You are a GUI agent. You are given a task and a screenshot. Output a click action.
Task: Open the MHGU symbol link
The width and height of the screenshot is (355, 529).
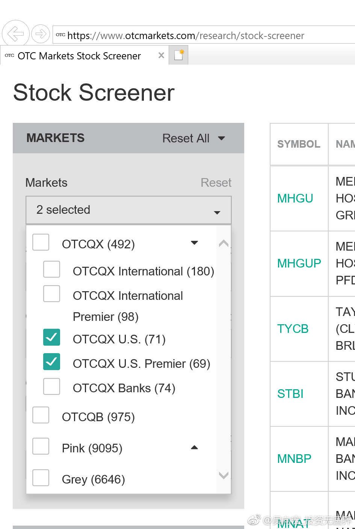tap(295, 198)
